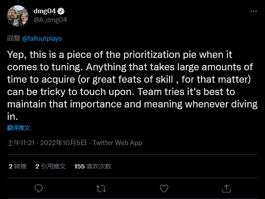View the 2 引用推文 quote tweets
Image resolution: width=265 pixels, height=199 pixels.
(51, 166)
